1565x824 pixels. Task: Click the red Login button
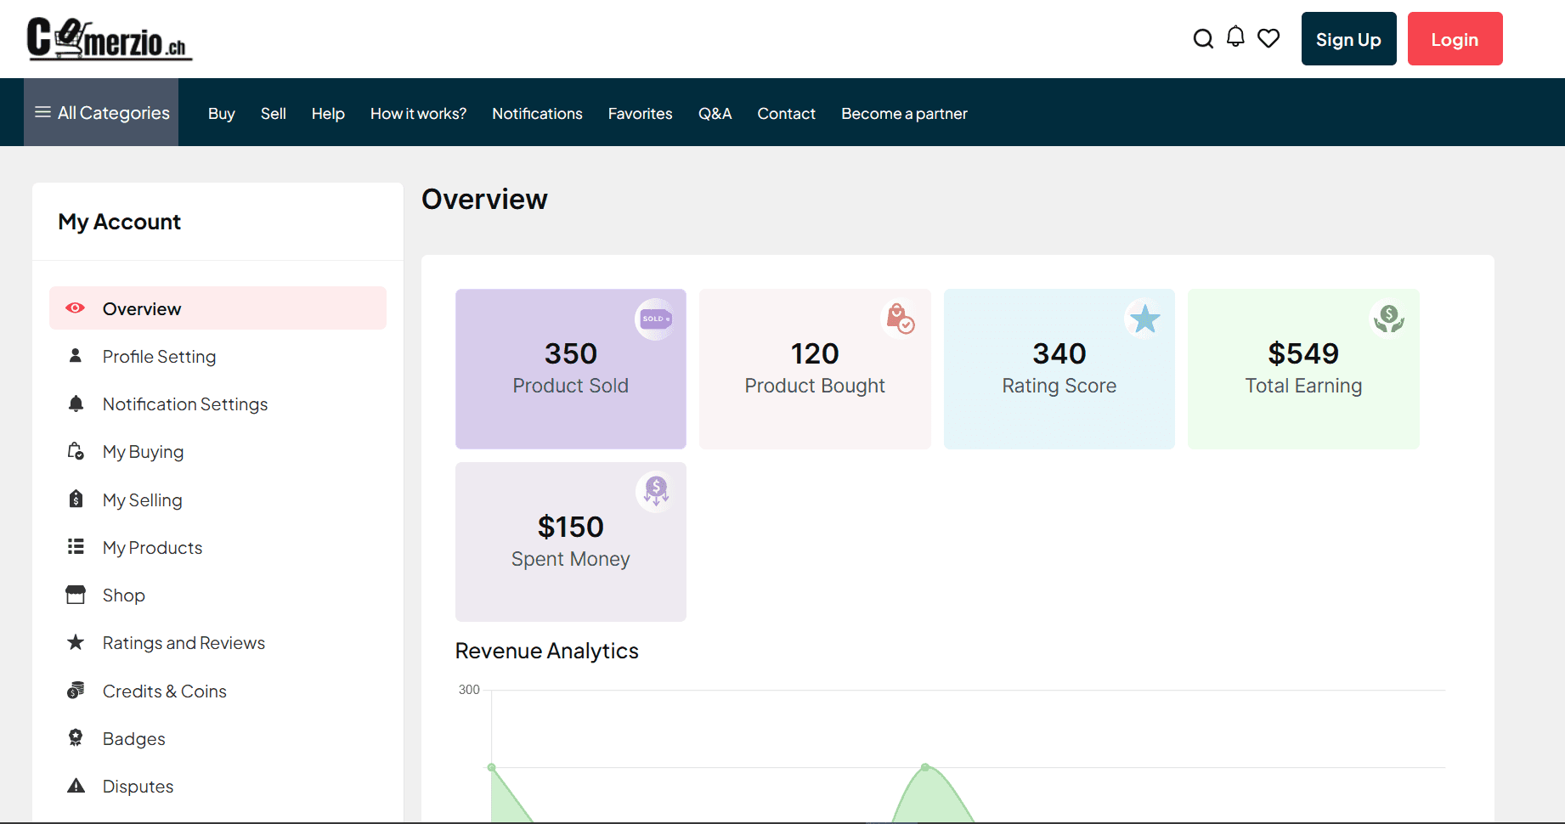1455,39
